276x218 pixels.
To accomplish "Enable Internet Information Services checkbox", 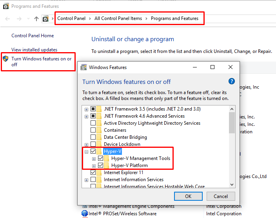I will pos(93,180).
